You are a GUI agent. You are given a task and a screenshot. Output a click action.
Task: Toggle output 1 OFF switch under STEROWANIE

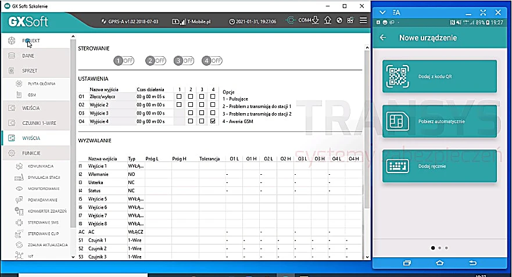pos(124,61)
